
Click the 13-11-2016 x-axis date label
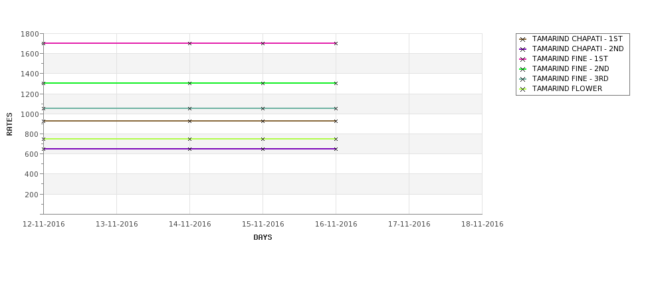tap(116, 225)
